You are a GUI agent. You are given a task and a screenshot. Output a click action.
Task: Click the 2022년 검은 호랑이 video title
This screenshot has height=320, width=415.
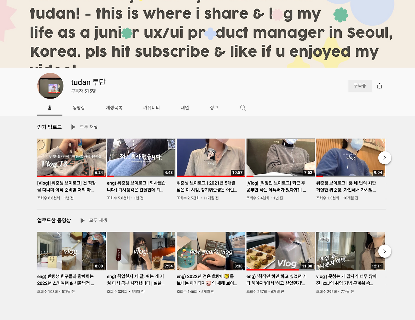coord(207,280)
